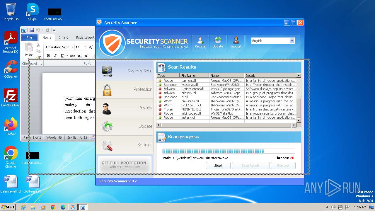Select the tcpmon.dll result row
Image resolution: width=375 pixels, height=211 pixels.
[x=227, y=81]
